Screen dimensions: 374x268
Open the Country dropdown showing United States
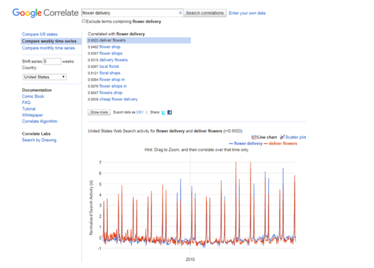(45, 77)
